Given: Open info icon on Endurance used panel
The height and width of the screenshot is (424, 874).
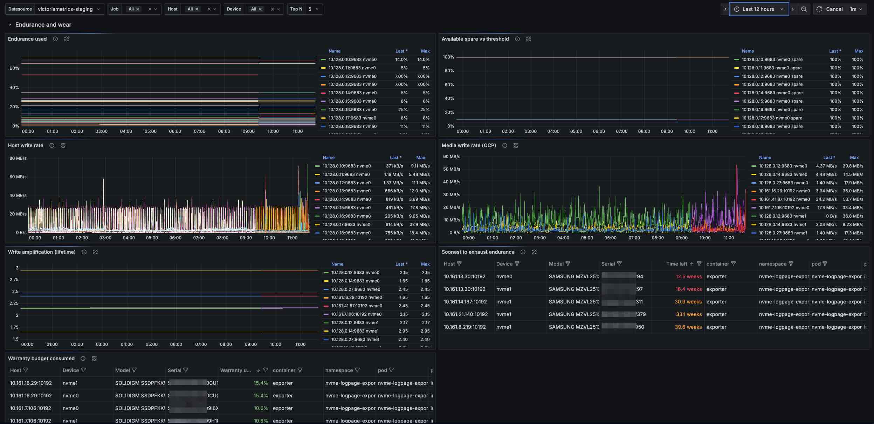Looking at the screenshot, I should [55, 39].
